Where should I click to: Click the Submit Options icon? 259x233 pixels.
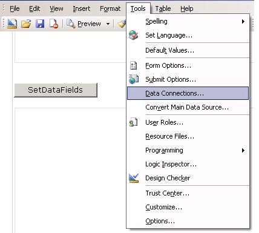tap(134, 79)
